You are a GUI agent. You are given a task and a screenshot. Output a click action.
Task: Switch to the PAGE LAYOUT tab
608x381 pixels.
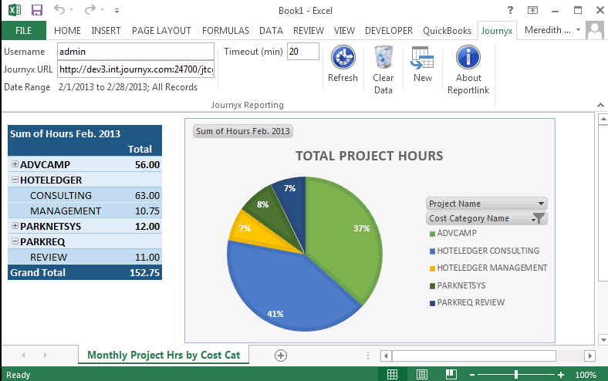(161, 31)
